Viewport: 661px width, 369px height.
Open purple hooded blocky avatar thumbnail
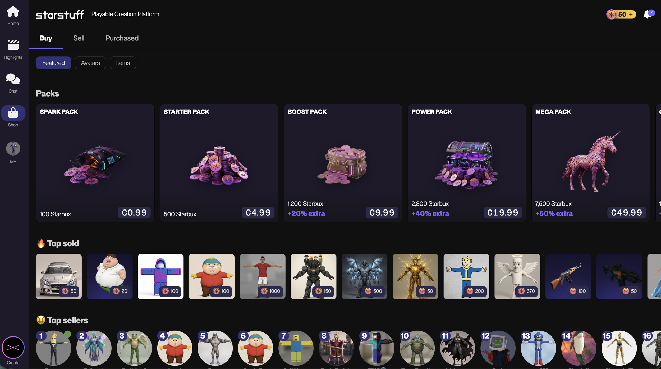tap(161, 276)
